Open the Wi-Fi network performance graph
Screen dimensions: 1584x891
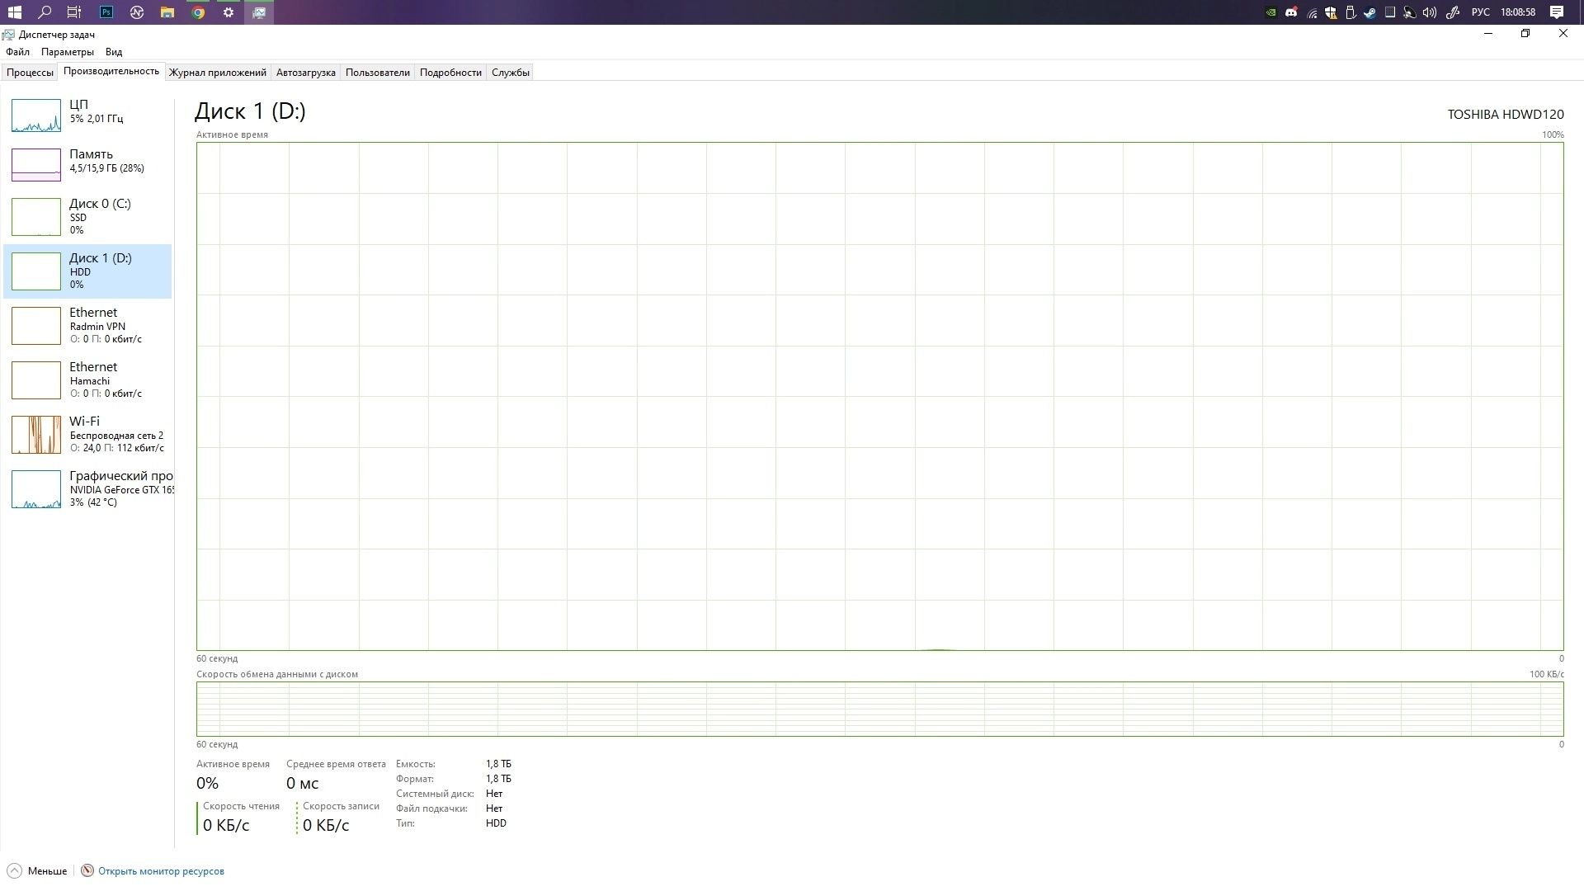36,434
